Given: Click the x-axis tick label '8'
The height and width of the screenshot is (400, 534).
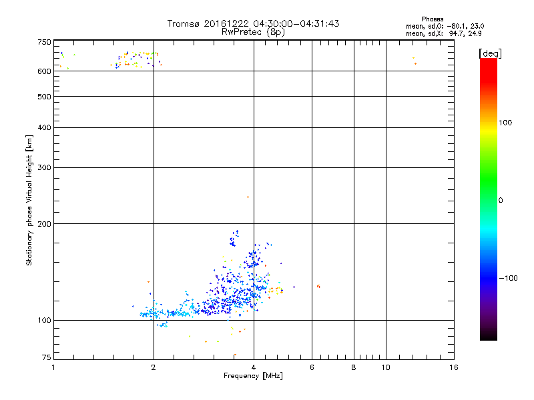Looking at the screenshot, I should pyautogui.click(x=354, y=367).
